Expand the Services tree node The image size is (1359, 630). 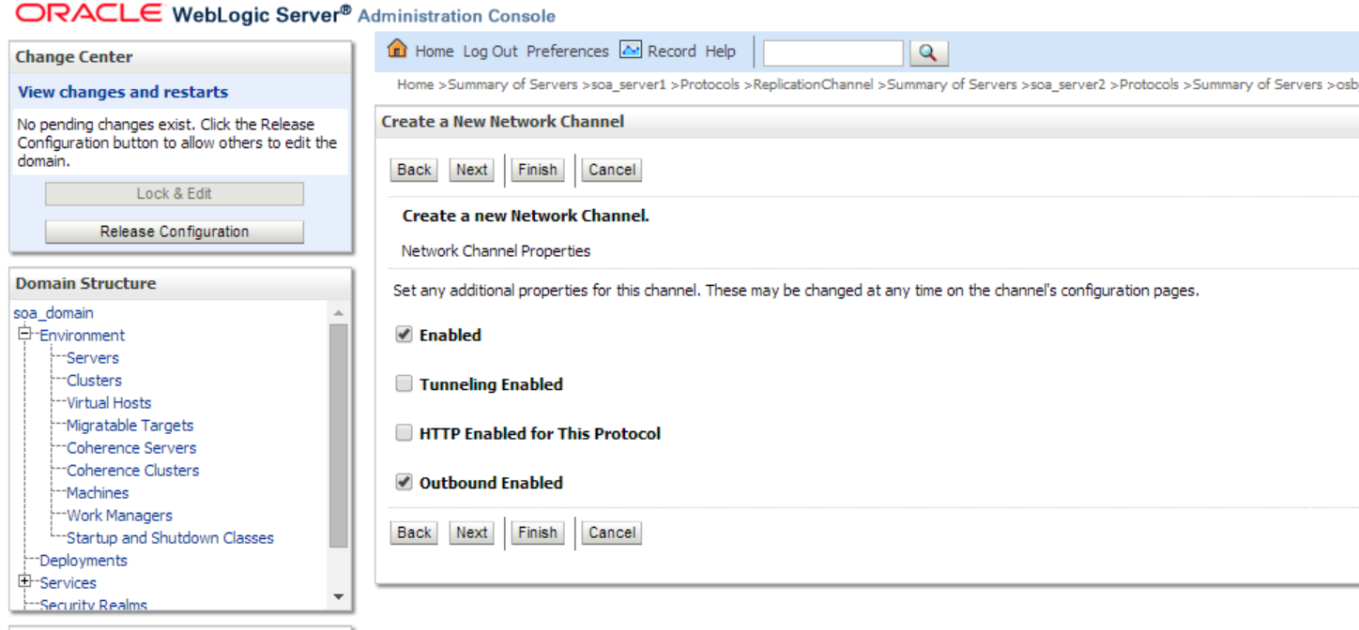(25, 581)
